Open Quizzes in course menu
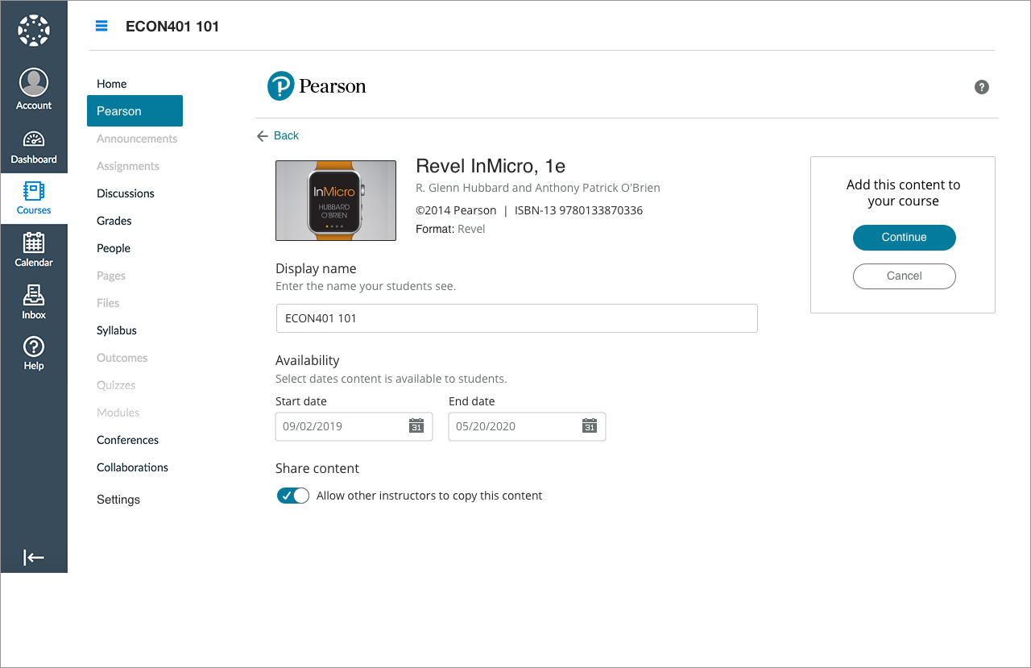The width and height of the screenshot is (1031, 668). click(116, 385)
